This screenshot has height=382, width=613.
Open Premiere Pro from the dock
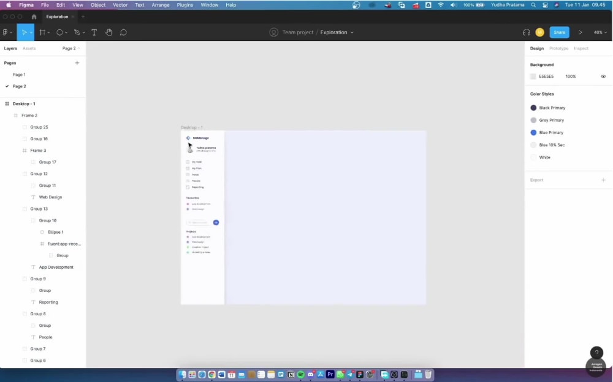(330, 374)
